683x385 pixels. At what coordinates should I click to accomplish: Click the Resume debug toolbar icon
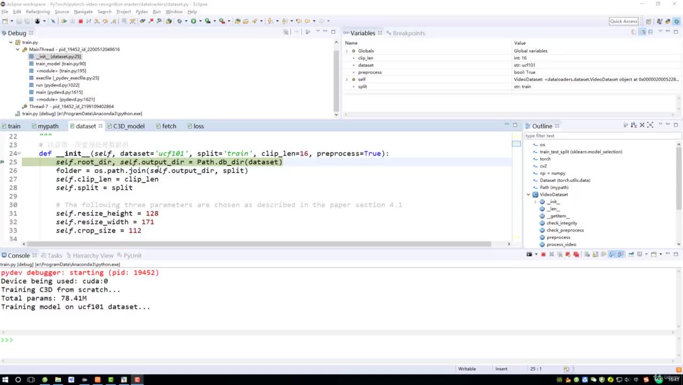click(x=63, y=21)
